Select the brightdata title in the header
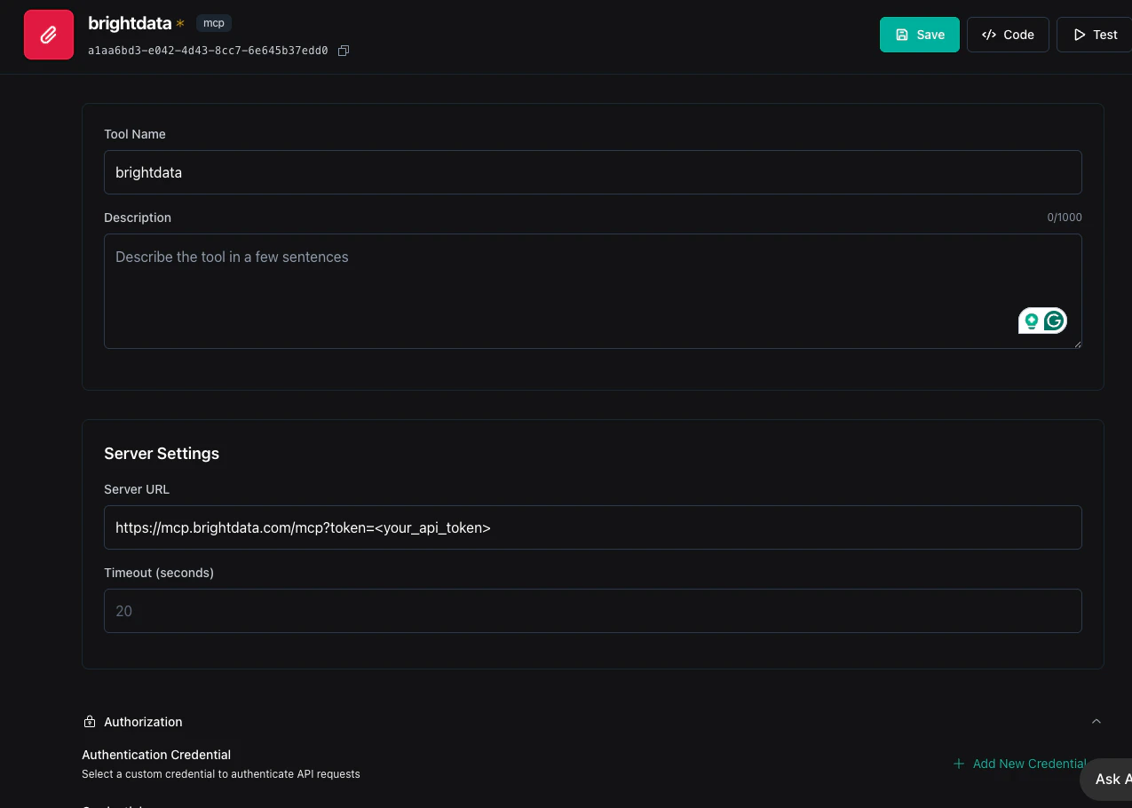The width and height of the screenshot is (1132, 808). [130, 23]
